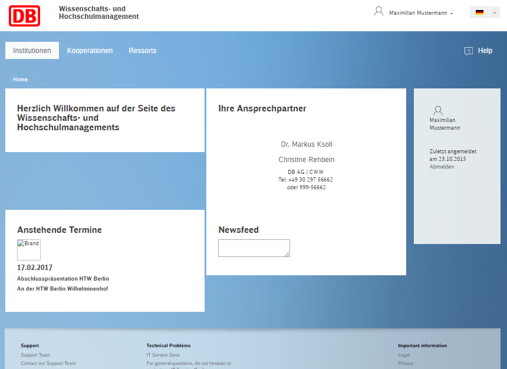Click Contact our Support Team link

point(48,363)
